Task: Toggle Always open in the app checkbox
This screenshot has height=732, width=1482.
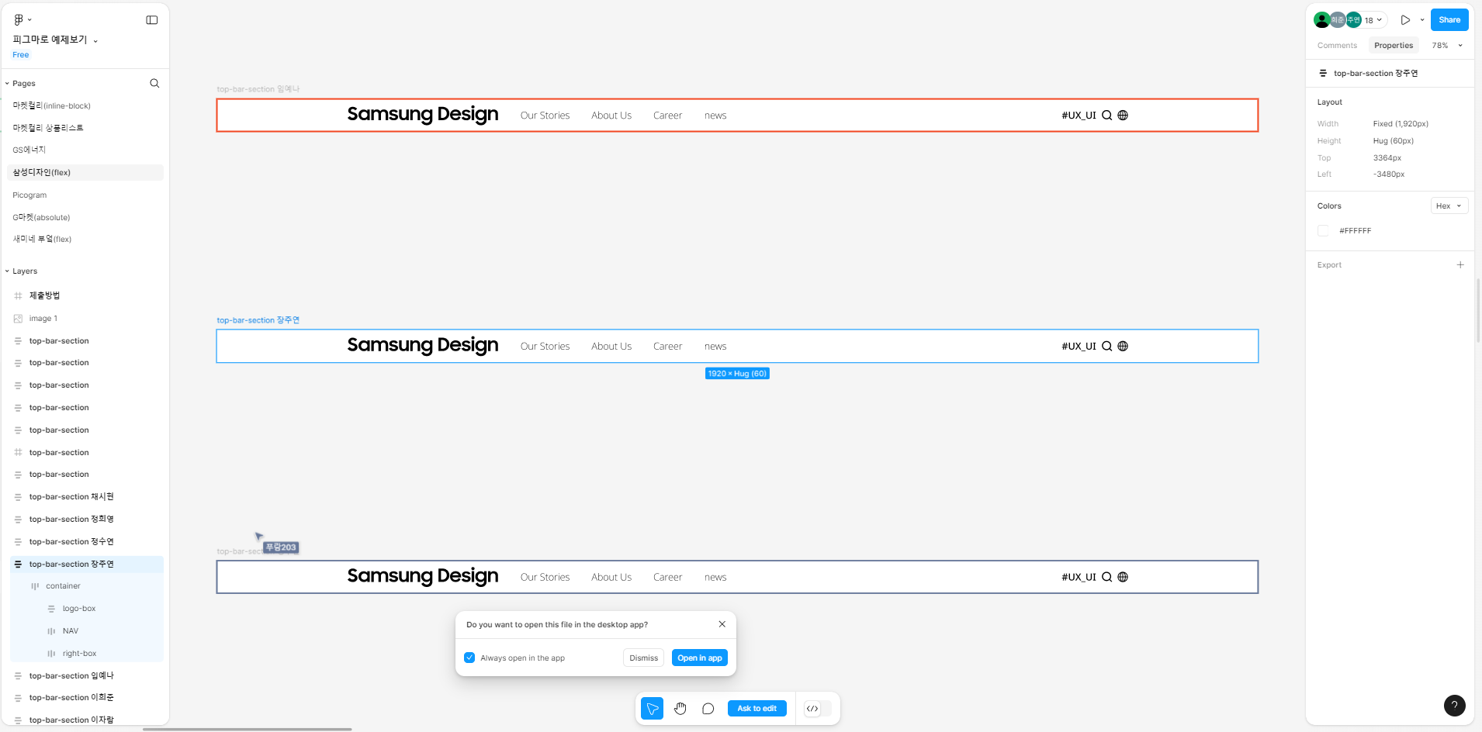Action: 469,658
